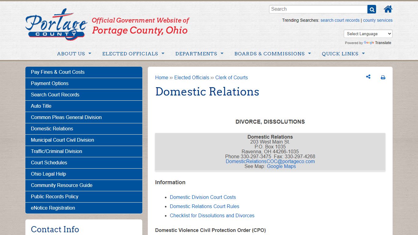Click the 'Information' subheading
Screen dimensions: 418x235
click(x=170, y=182)
